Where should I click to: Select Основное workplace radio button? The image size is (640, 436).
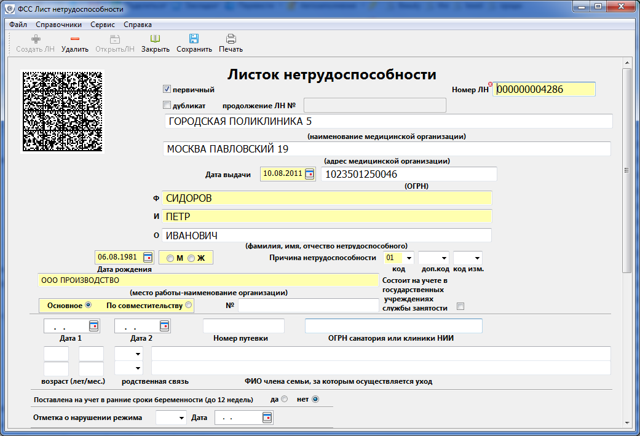(x=88, y=305)
